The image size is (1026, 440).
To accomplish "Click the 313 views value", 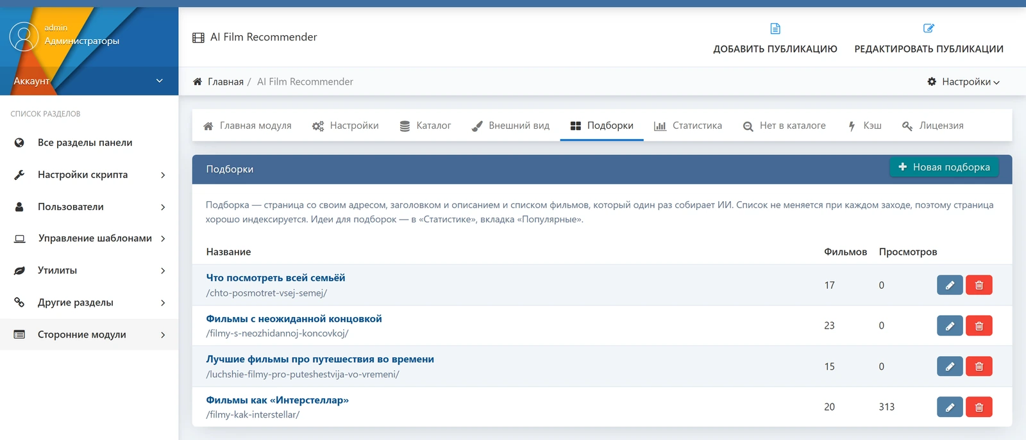I will tap(886, 407).
